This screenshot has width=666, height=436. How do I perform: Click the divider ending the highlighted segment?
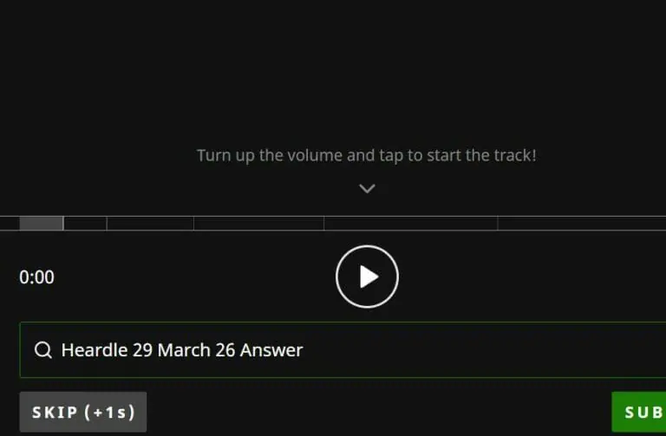pyautogui.click(x=63, y=224)
